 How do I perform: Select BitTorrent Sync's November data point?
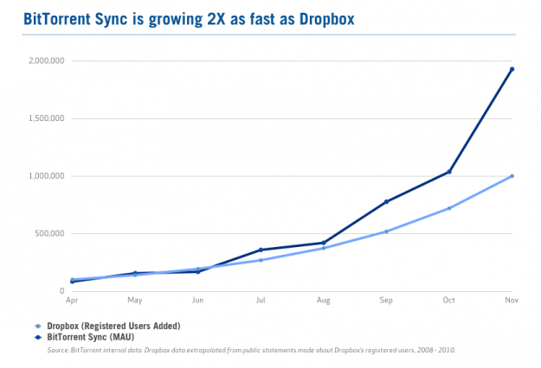(x=512, y=69)
